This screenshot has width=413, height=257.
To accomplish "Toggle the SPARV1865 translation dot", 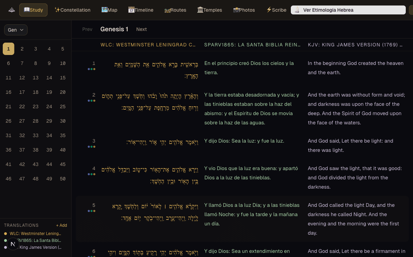I will (6, 240).
